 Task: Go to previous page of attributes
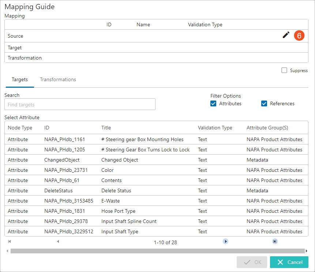(x=58, y=241)
